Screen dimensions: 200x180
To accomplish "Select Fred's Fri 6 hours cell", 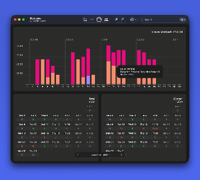I will (x=67, y=119).
